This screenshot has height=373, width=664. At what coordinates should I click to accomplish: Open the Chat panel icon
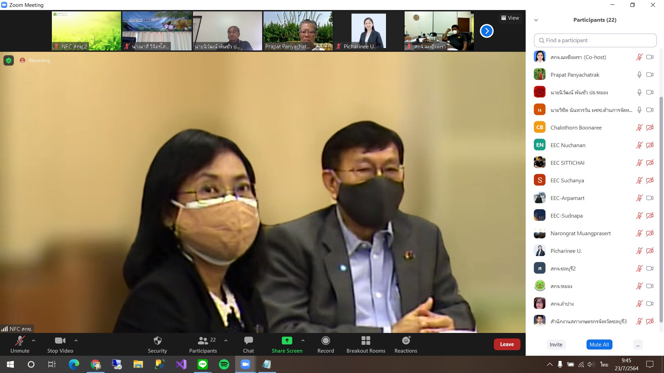pos(248,341)
